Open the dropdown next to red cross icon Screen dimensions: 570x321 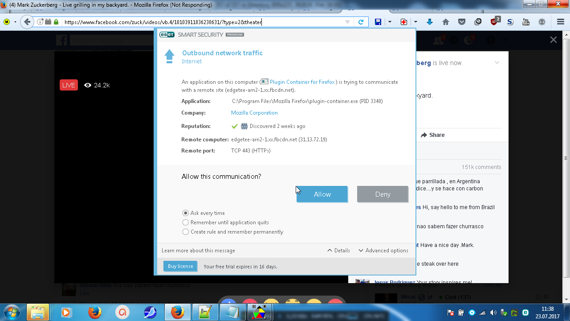click(x=415, y=22)
